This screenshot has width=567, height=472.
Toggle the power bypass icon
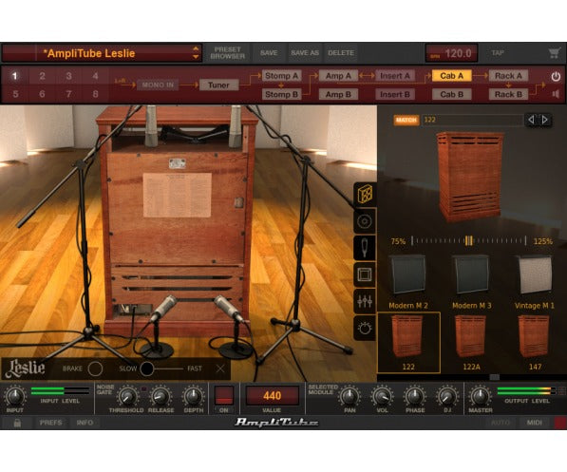point(556,76)
